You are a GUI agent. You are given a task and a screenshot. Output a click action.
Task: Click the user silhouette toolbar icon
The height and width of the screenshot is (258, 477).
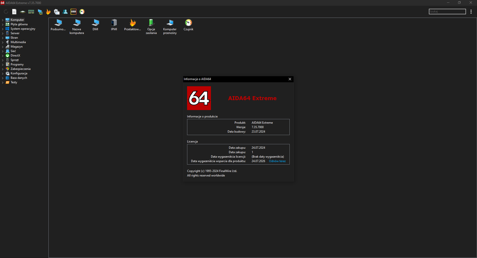click(65, 12)
